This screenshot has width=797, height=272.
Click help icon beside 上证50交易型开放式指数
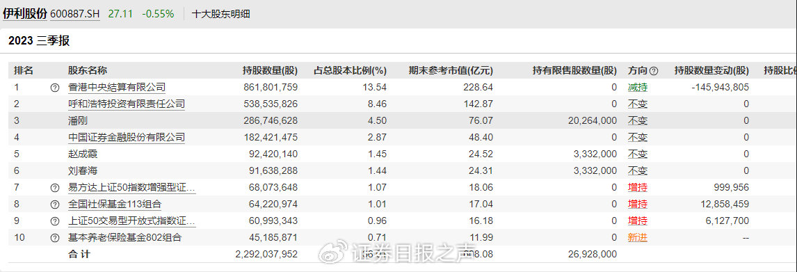(55, 221)
